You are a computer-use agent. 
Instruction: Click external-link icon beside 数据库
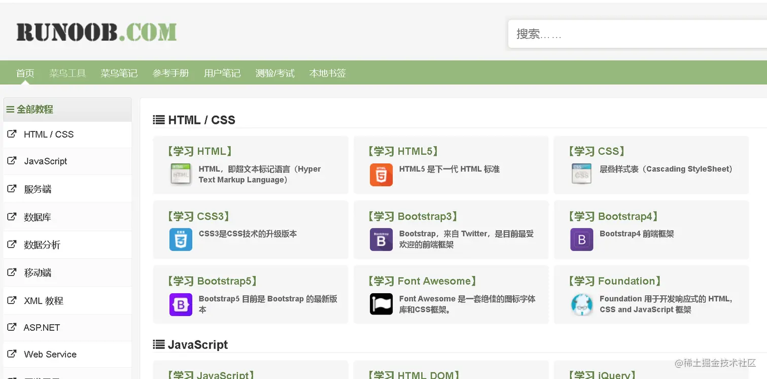tap(12, 217)
